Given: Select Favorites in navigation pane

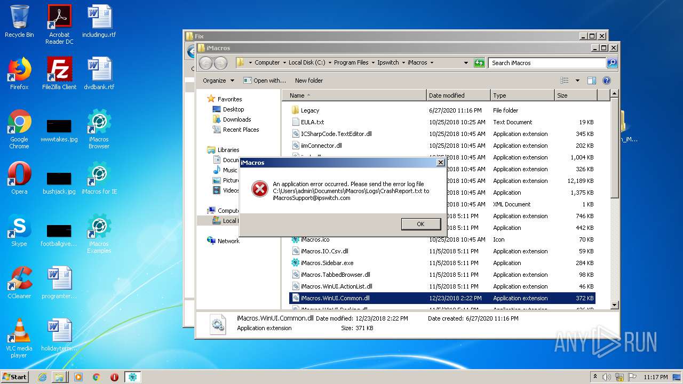Looking at the screenshot, I should (229, 99).
